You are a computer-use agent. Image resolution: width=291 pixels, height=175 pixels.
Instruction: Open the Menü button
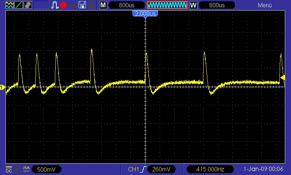[x=265, y=5]
